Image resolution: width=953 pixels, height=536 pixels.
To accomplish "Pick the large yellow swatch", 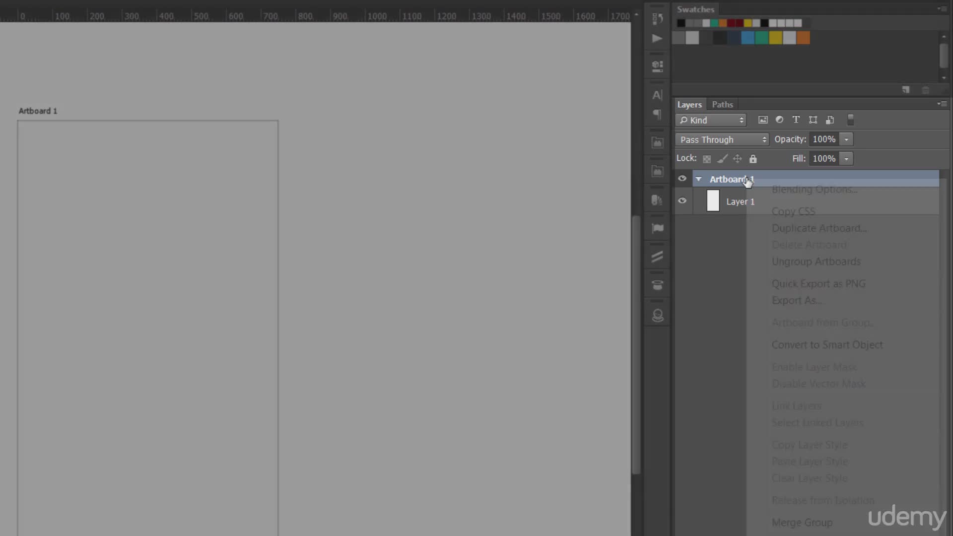I will pyautogui.click(x=775, y=38).
